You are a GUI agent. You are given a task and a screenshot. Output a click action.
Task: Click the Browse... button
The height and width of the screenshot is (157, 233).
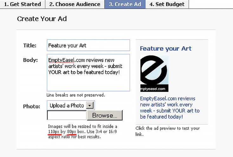[x=105, y=115]
